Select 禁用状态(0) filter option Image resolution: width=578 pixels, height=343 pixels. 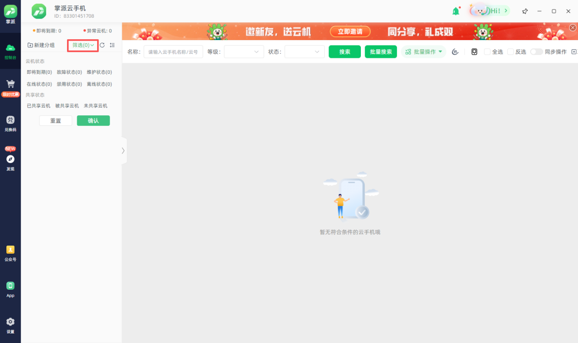tap(69, 84)
